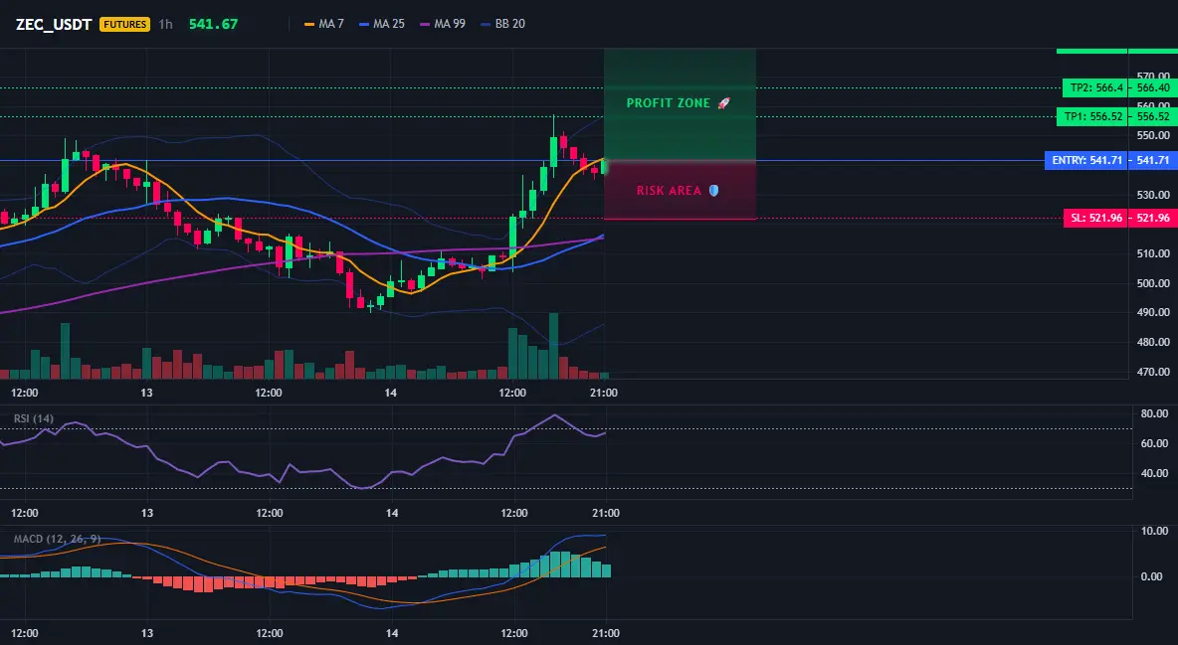
Task: Click date 13 on the price chart time axis
Action: [146, 393]
